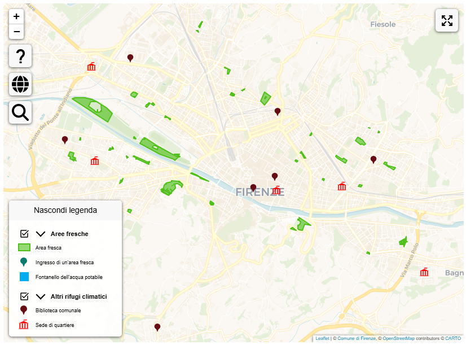Click the teal Ingresso area fresca legend pin

(x=24, y=262)
